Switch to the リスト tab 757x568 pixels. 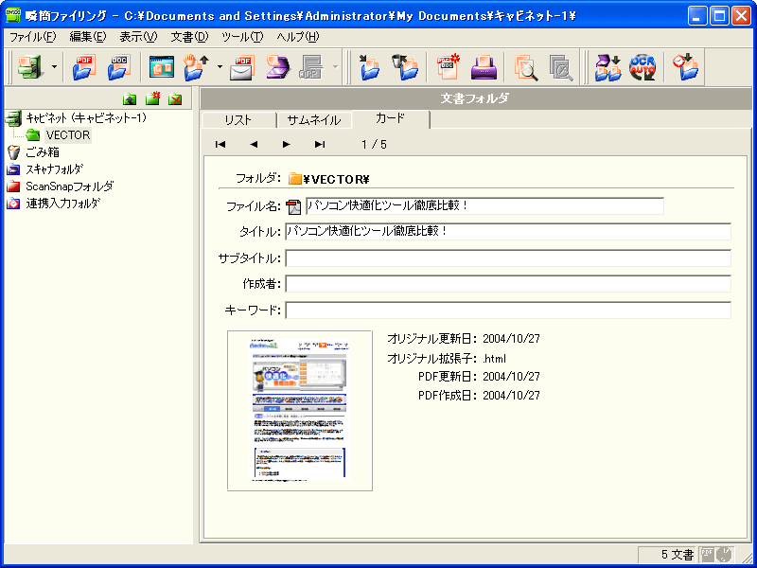click(x=238, y=119)
